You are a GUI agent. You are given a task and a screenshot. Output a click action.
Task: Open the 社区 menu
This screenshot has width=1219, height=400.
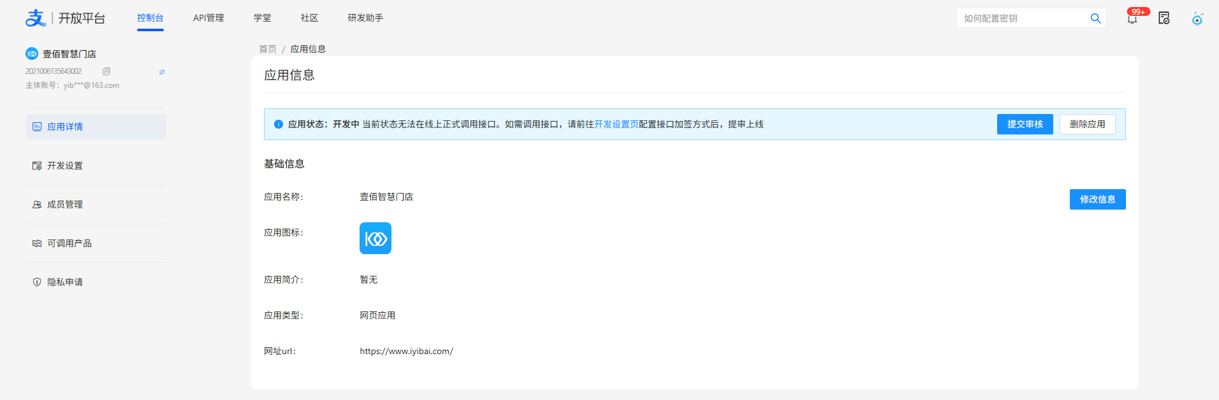(x=309, y=18)
